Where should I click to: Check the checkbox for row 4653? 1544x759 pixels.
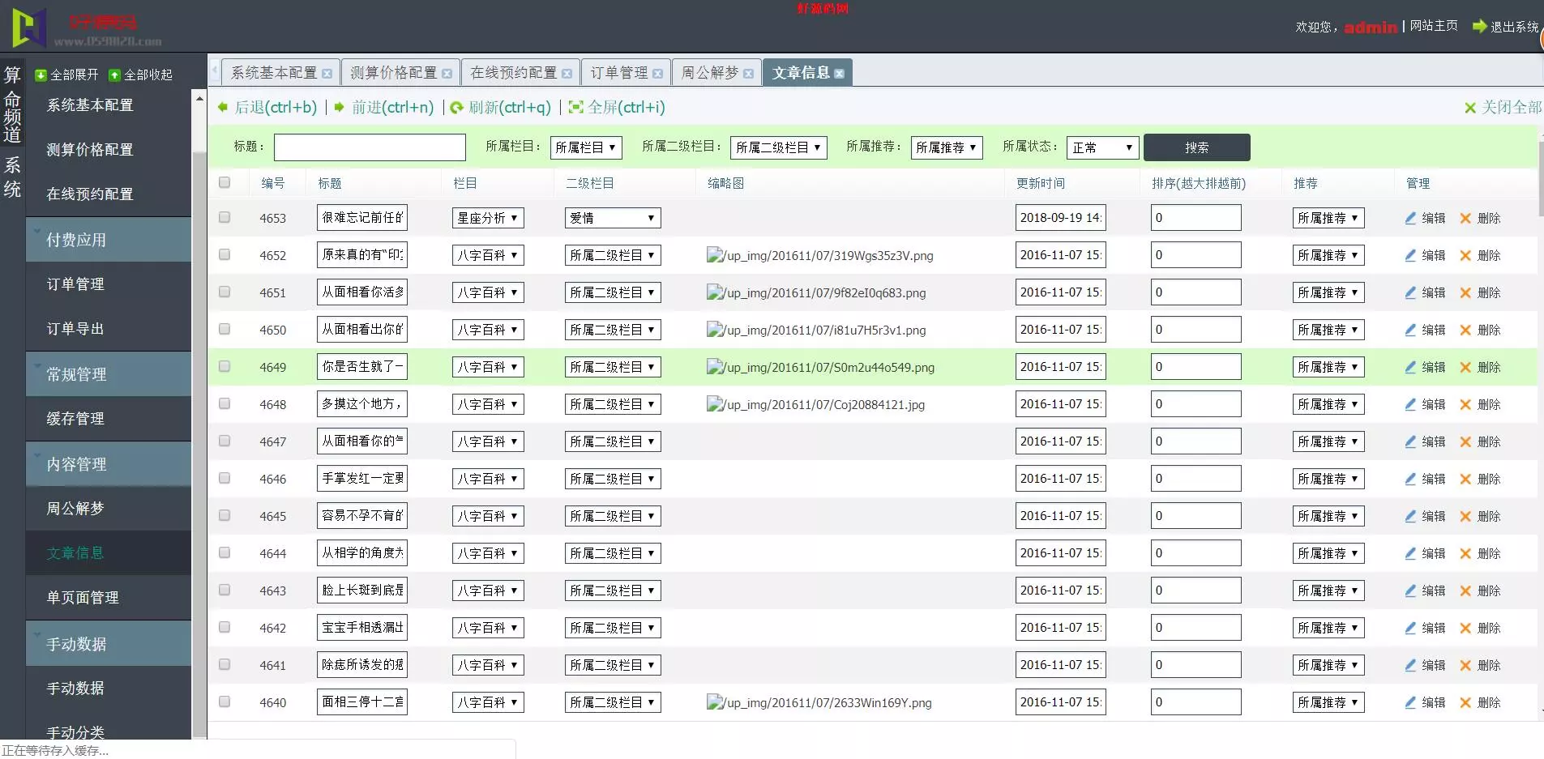click(x=225, y=217)
